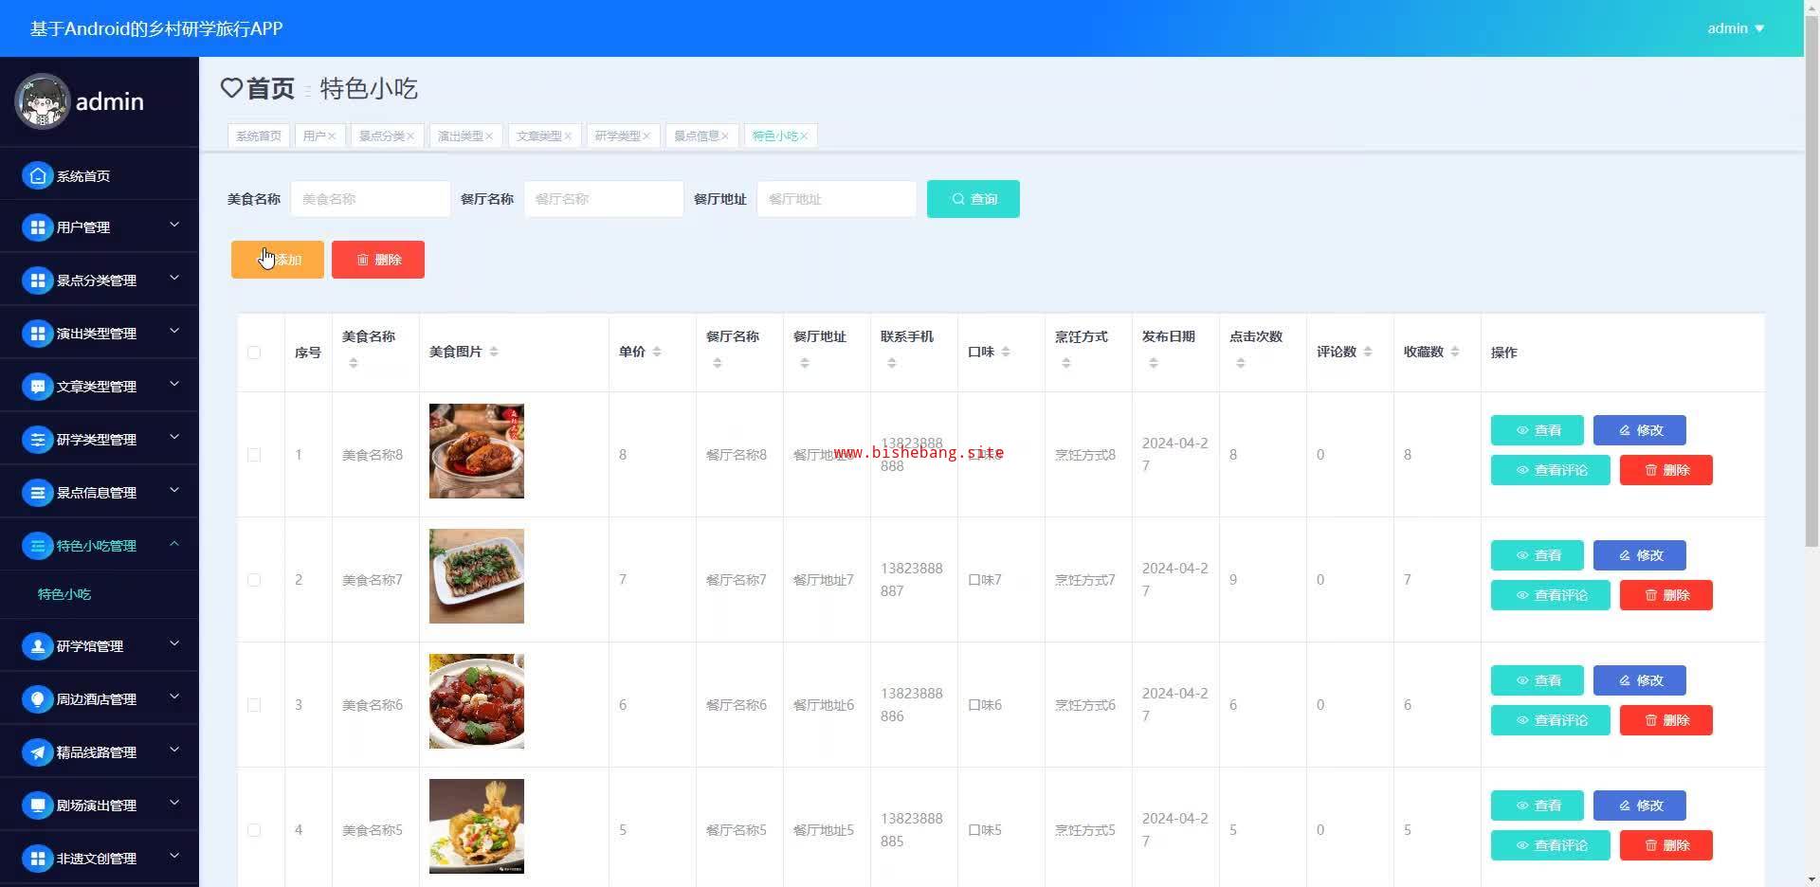Click the user management grid icon

pos(37,227)
